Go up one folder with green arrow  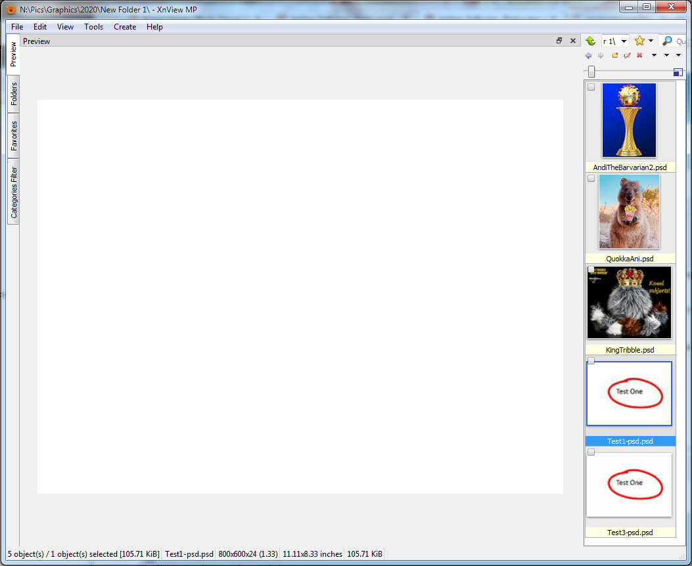pyautogui.click(x=591, y=41)
